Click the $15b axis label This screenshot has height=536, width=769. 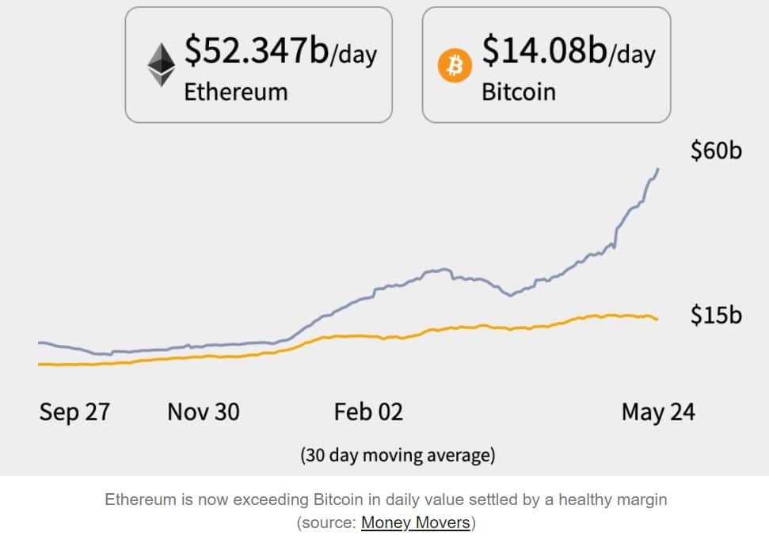coord(716,315)
